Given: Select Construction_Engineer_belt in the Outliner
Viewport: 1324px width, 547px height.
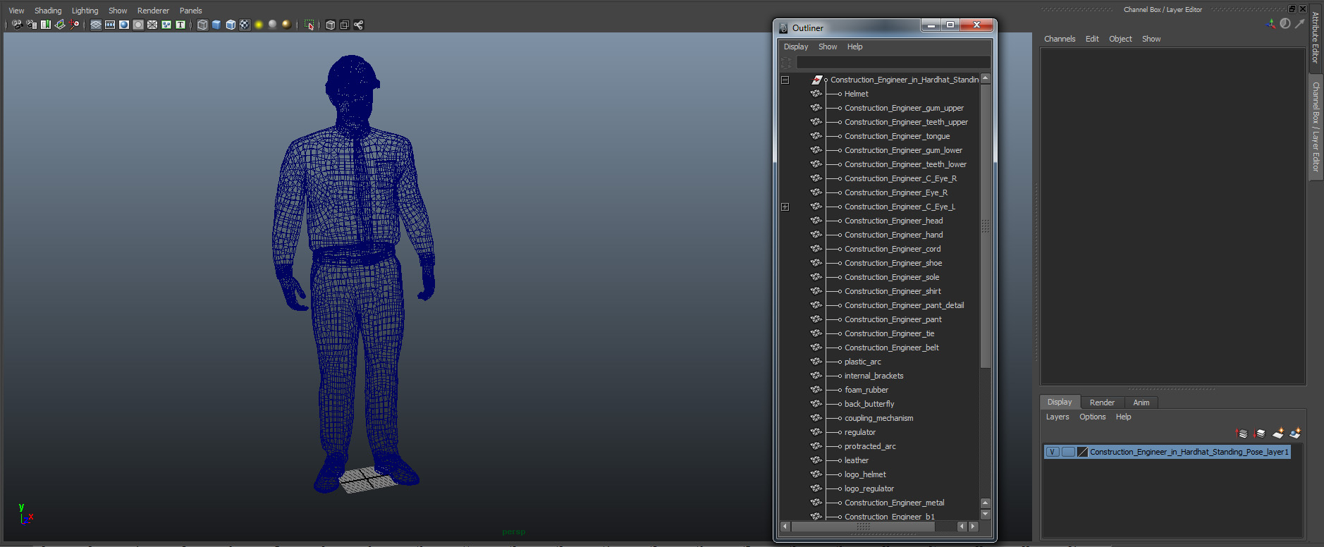Looking at the screenshot, I should 891,348.
